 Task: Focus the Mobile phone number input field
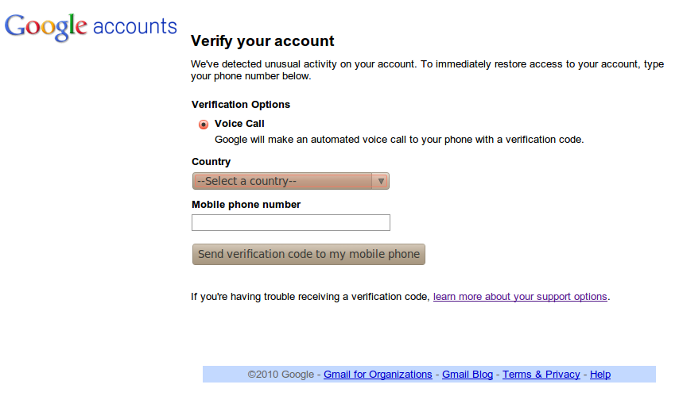pyautogui.click(x=291, y=223)
